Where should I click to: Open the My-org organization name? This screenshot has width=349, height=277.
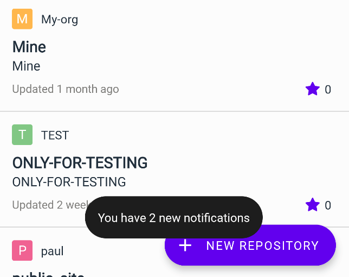pos(60,20)
